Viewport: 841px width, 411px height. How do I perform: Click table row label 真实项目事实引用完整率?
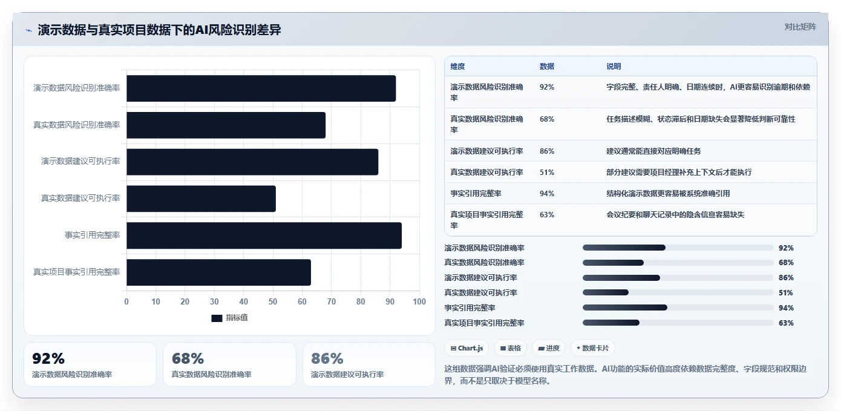(487, 220)
